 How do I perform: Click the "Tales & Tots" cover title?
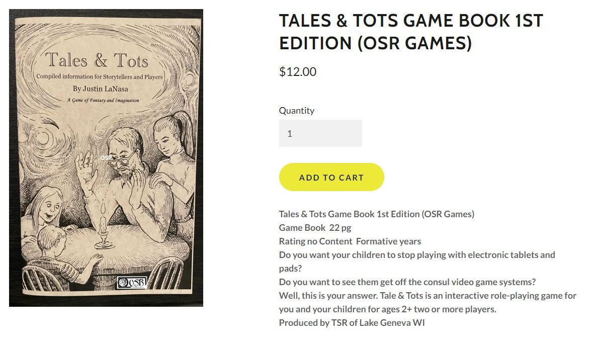click(97, 60)
